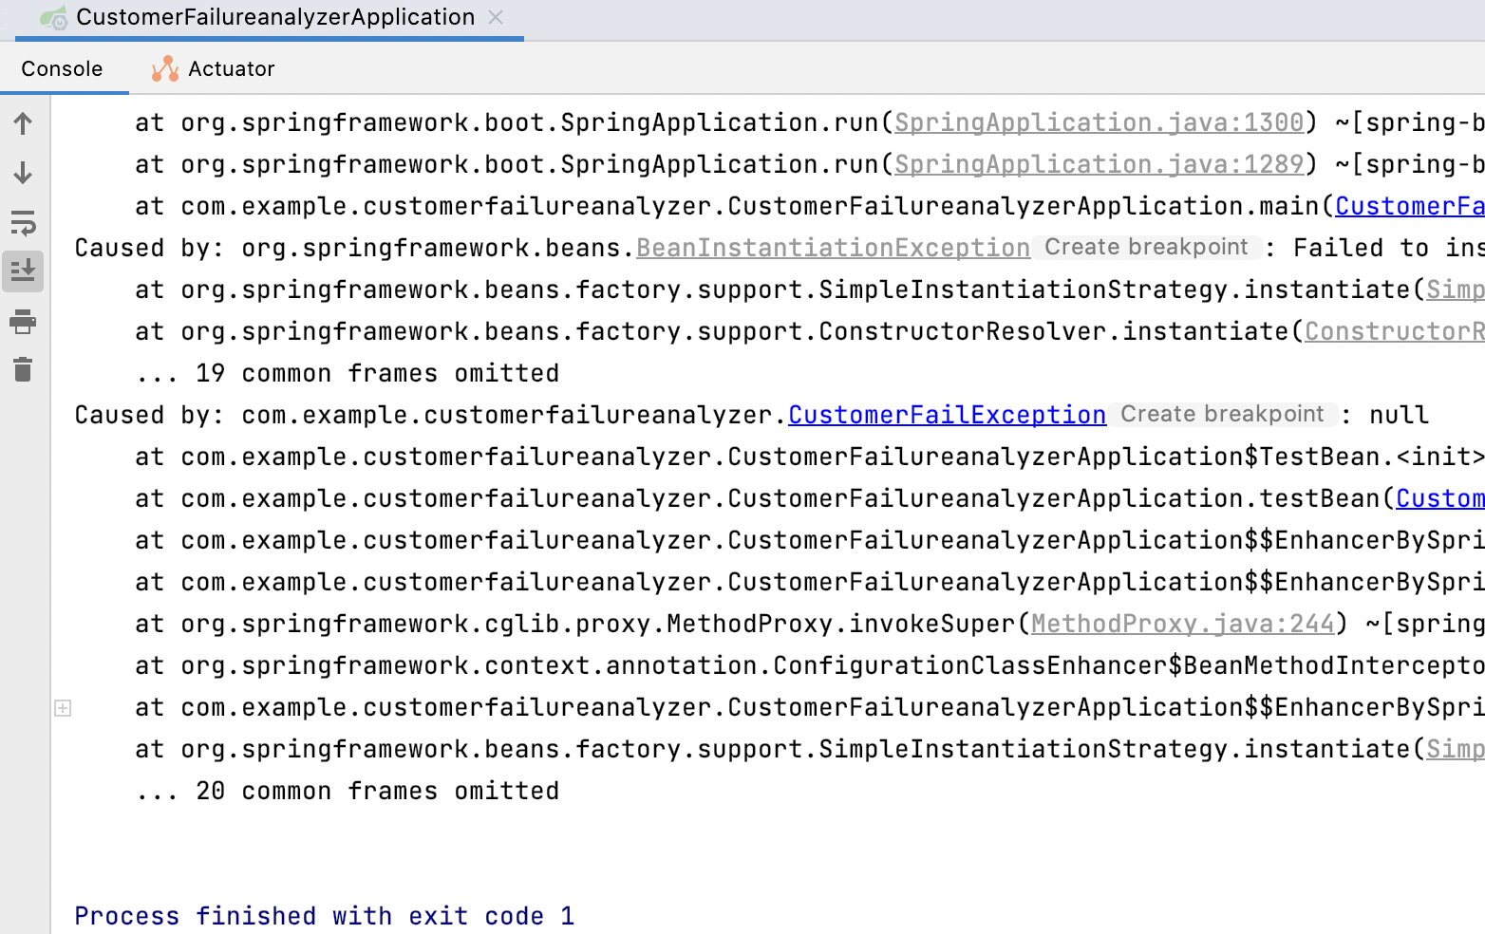This screenshot has height=934, width=1485.
Task: Toggle Scroll to End of console
Action: 23,271
